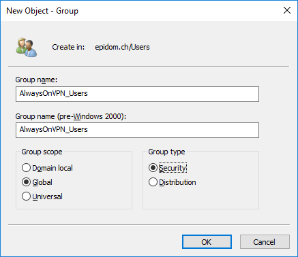This screenshot has height=257, width=298.
Task: Choose the Global group scope
Action: [37, 182]
